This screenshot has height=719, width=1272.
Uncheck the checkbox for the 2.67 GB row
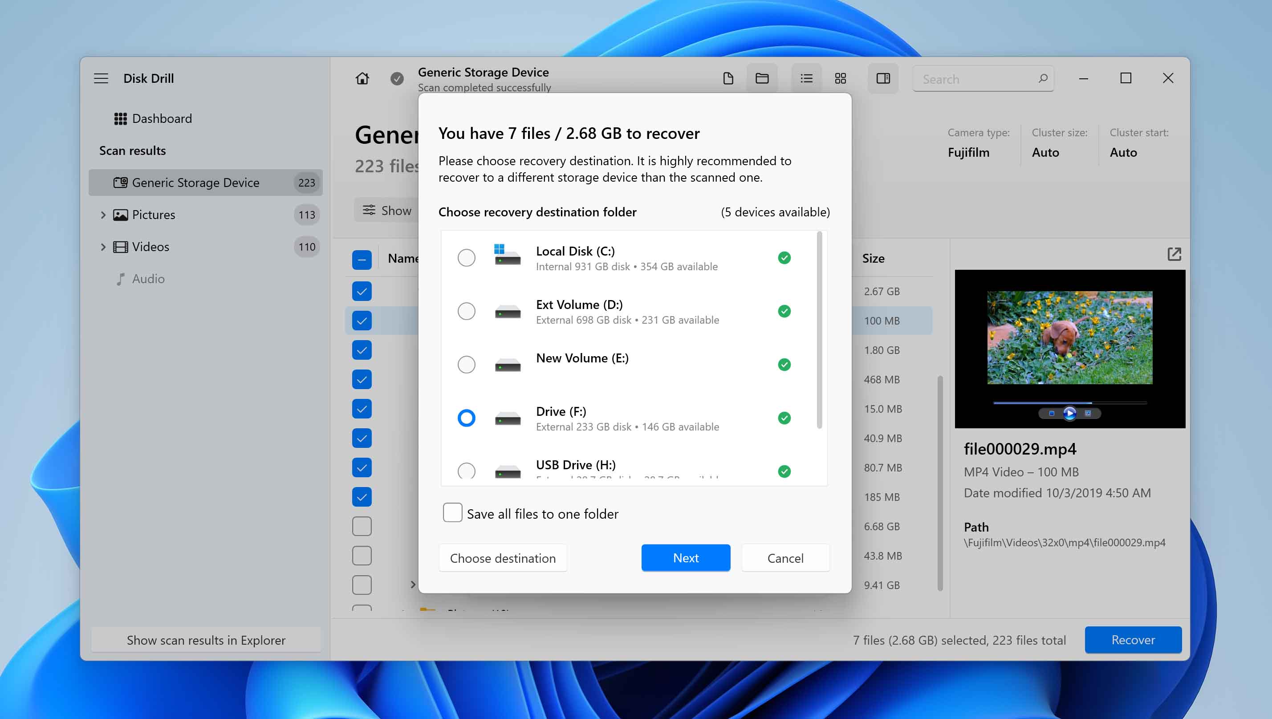[362, 291]
